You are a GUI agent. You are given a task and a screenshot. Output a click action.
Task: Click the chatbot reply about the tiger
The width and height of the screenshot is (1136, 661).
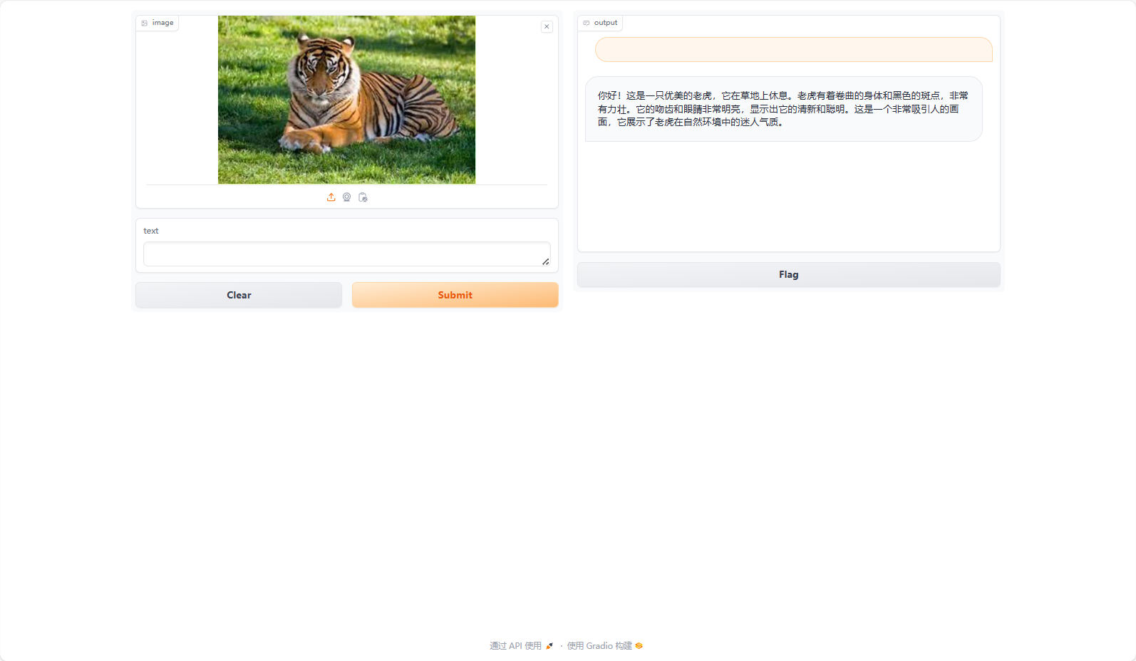[783, 109]
